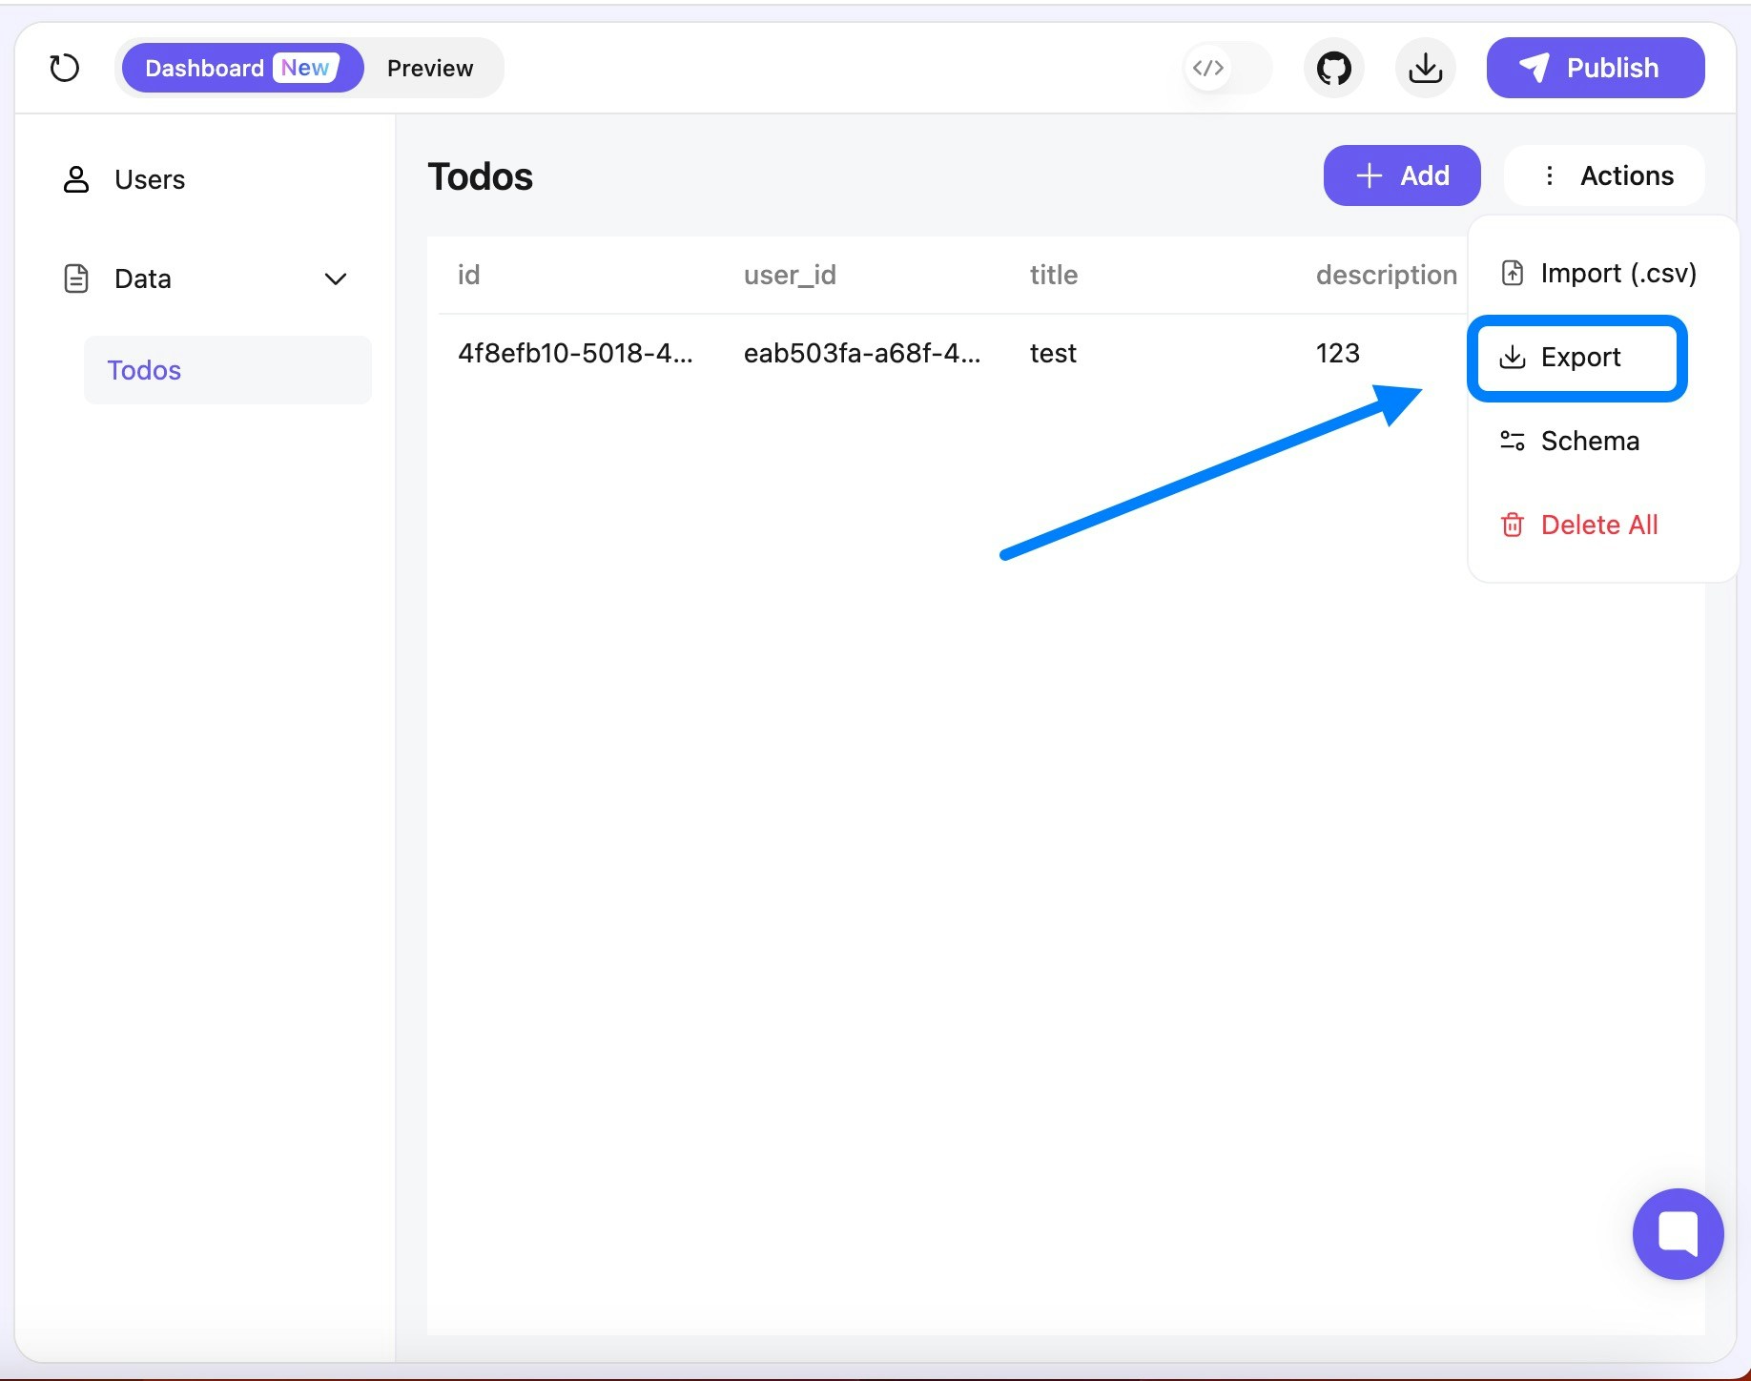
Task: Switch to the Preview tab
Action: (430, 68)
